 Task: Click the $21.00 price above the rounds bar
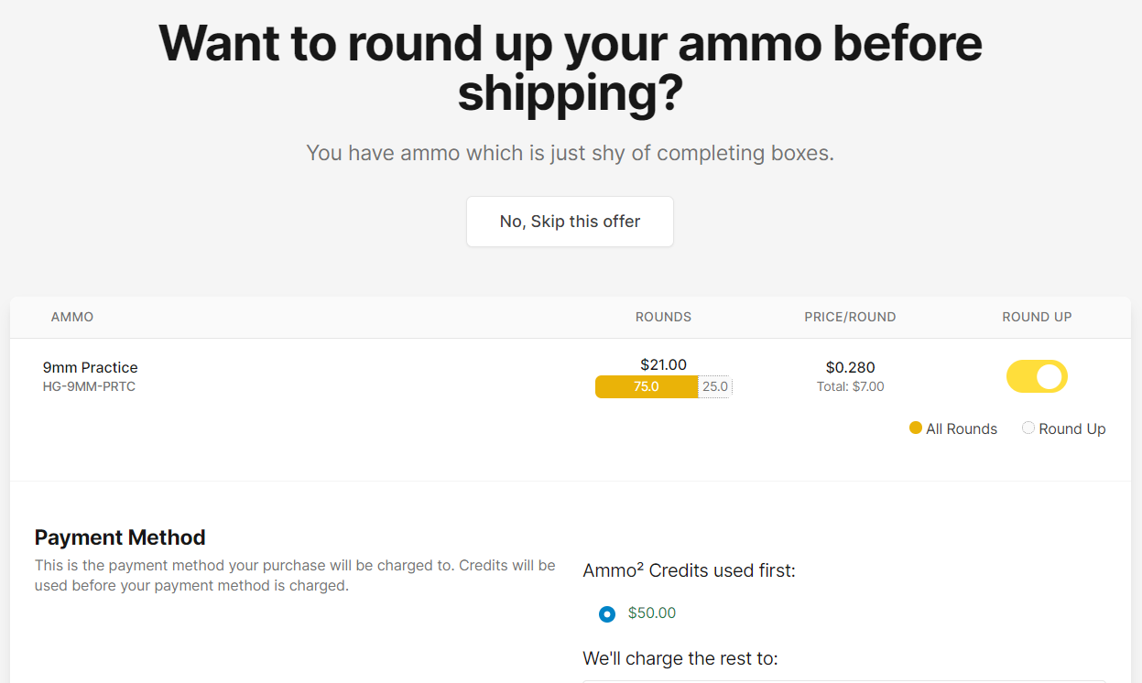pyautogui.click(x=663, y=364)
